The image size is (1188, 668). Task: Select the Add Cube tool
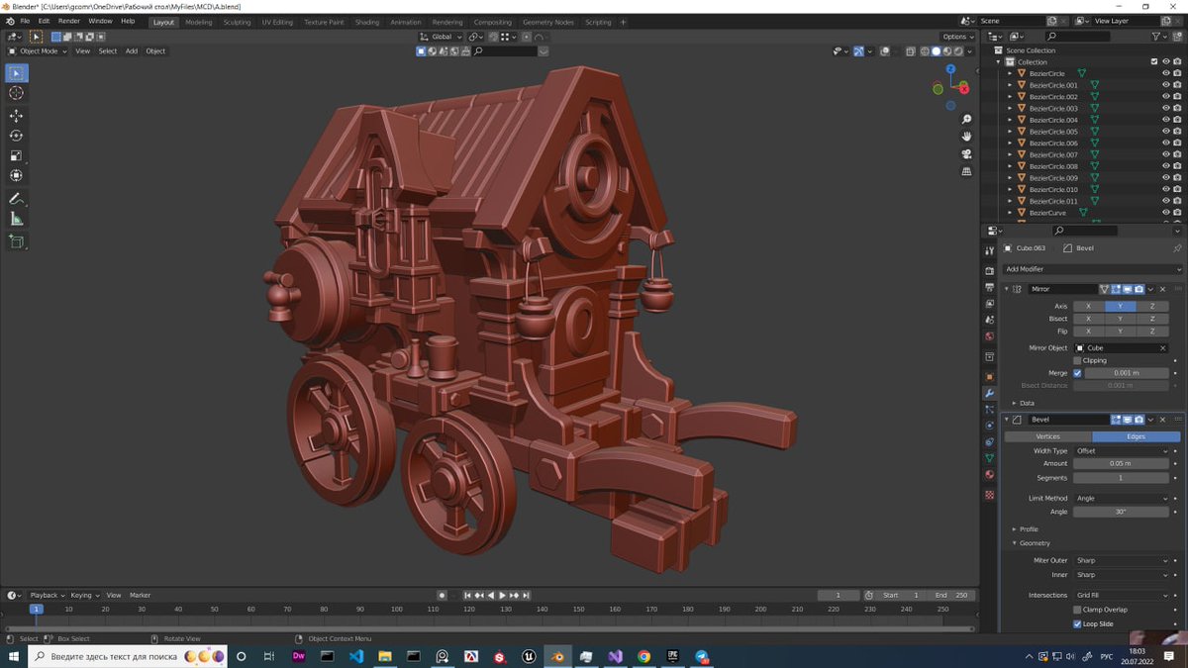(17, 241)
